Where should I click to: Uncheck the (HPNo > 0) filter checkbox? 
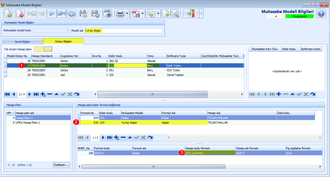[x=14, y=165]
